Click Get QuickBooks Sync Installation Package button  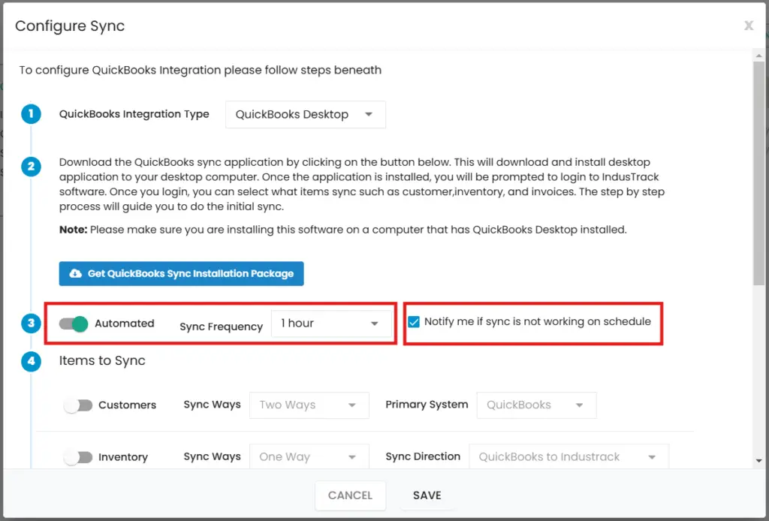[x=182, y=273]
